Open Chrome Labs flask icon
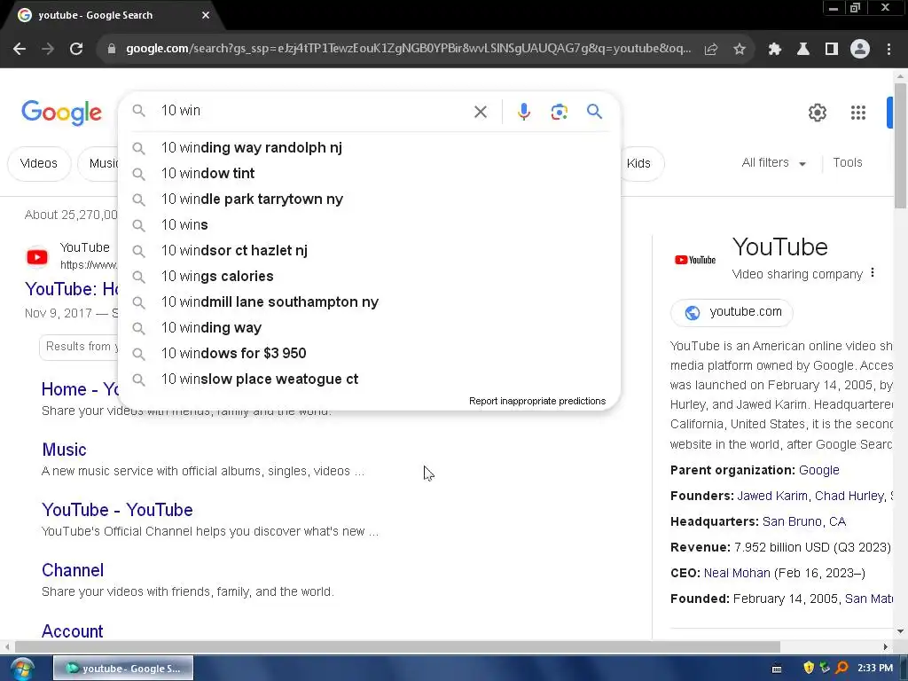Viewport: 908px width, 681px height. point(803,50)
